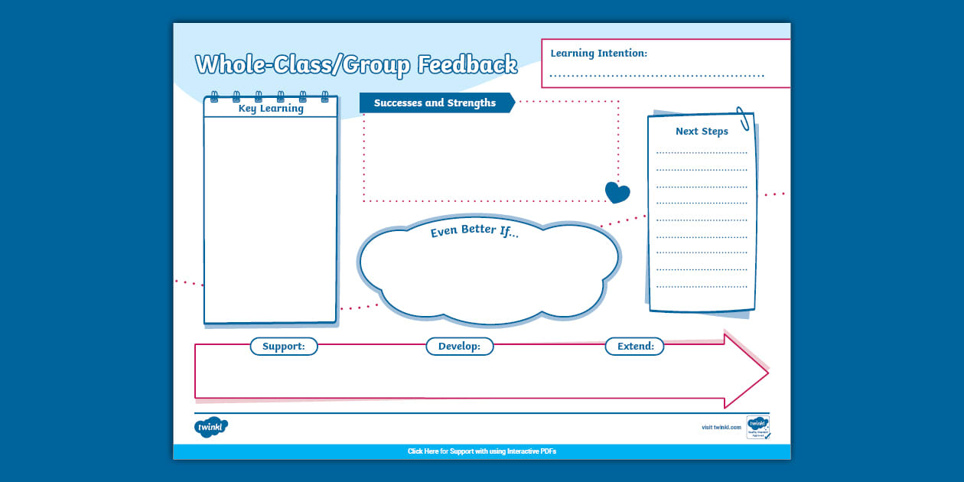Click the twinkl quality approved badge
Image resolution: width=964 pixels, height=482 pixels.
coord(757,427)
